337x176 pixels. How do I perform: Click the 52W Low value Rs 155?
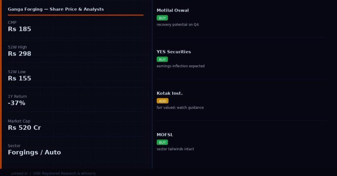click(19, 78)
